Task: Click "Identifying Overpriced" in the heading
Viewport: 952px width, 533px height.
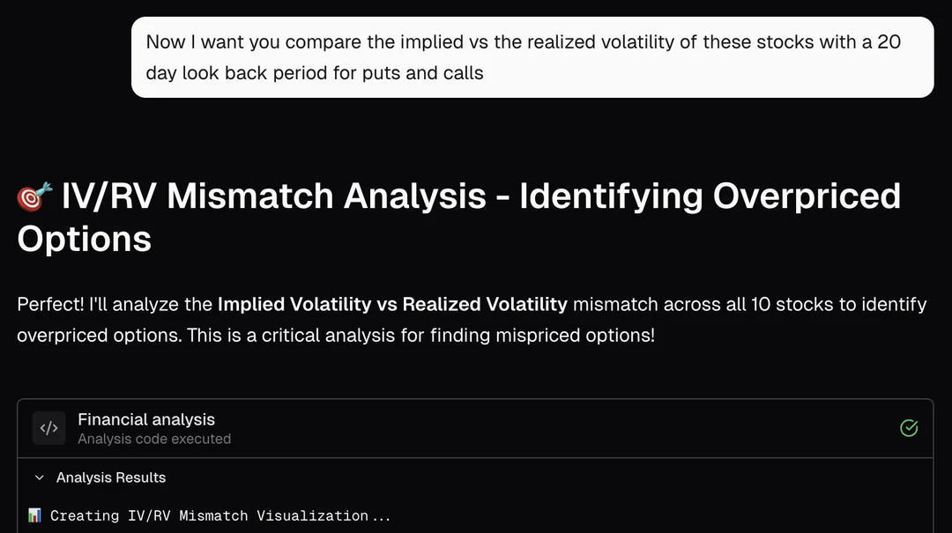Action: point(710,196)
